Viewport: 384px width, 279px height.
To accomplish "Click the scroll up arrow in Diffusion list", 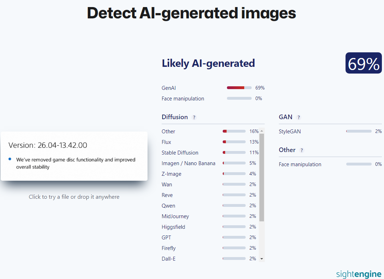I will point(262,131).
